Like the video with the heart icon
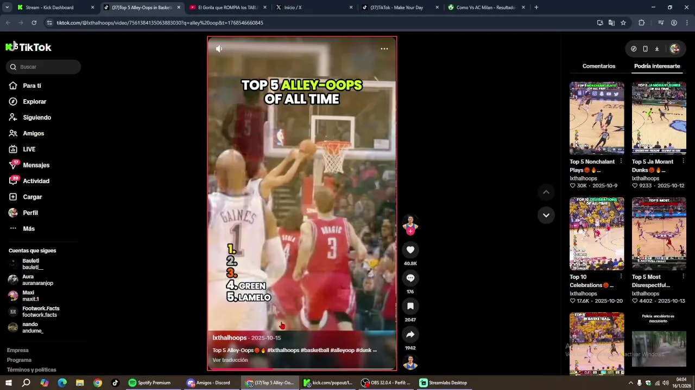This screenshot has height=390, width=695. (x=410, y=250)
